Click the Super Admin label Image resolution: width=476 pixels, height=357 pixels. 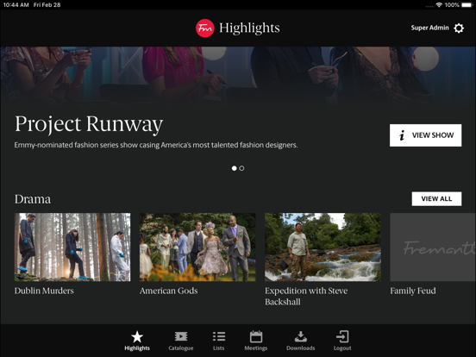(x=429, y=28)
